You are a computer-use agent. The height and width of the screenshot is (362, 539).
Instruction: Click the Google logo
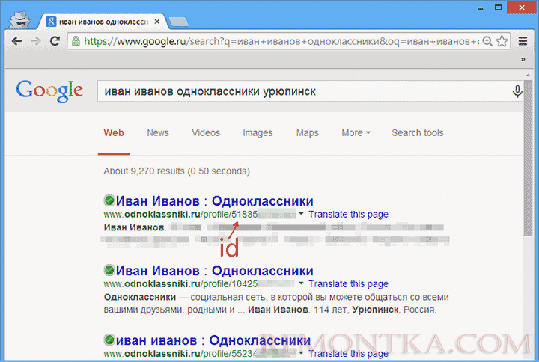click(x=49, y=91)
